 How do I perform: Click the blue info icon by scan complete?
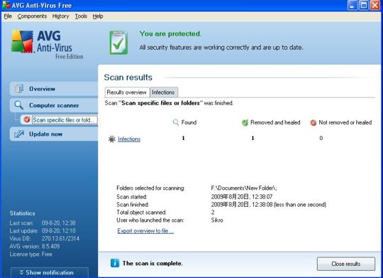(x=115, y=263)
